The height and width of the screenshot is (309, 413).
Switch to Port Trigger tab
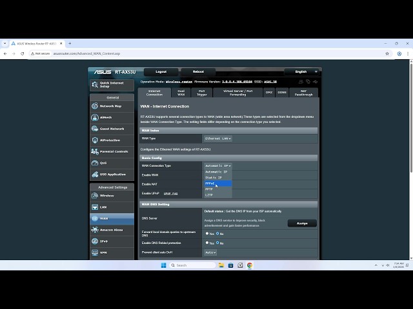click(202, 93)
